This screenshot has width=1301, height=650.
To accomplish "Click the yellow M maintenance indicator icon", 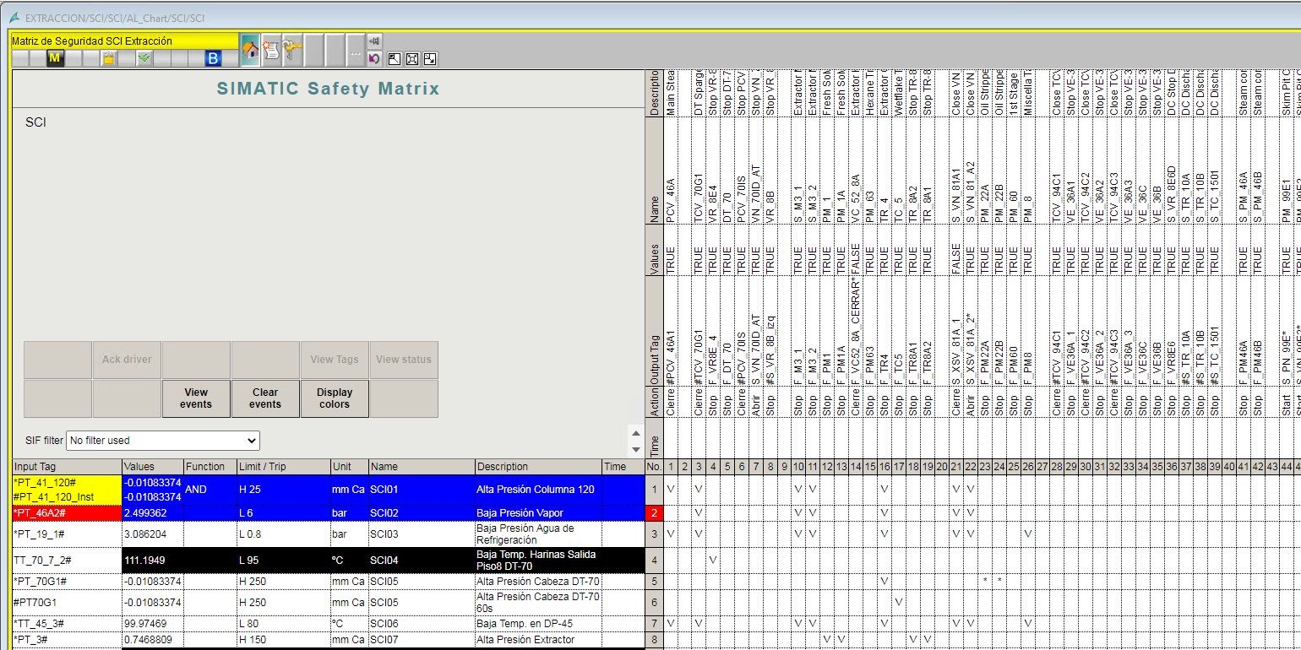I will pyautogui.click(x=55, y=58).
